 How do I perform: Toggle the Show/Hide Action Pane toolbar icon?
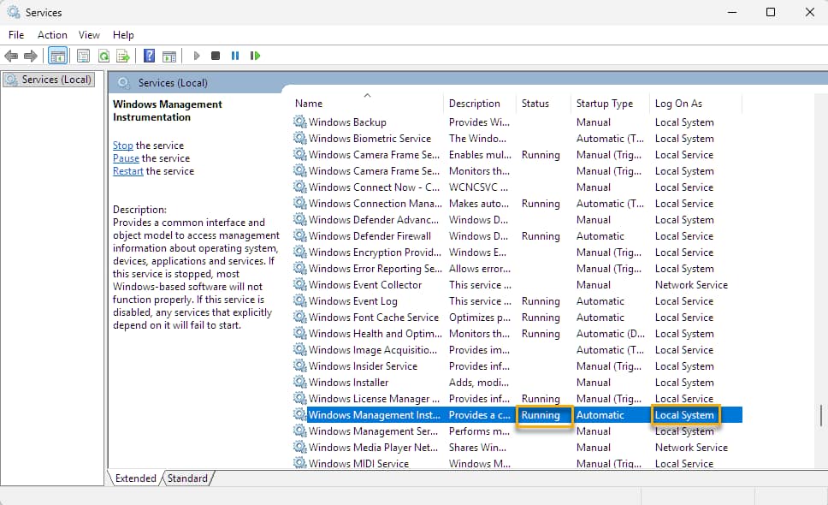[169, 56]
